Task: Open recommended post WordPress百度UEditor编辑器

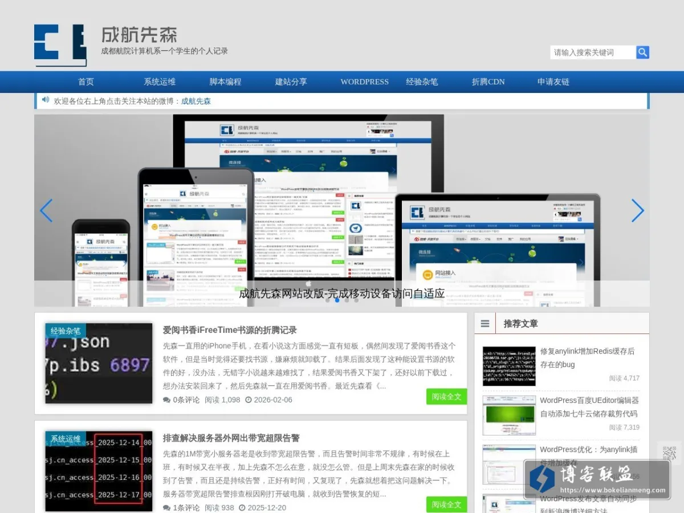Action: 589,407
